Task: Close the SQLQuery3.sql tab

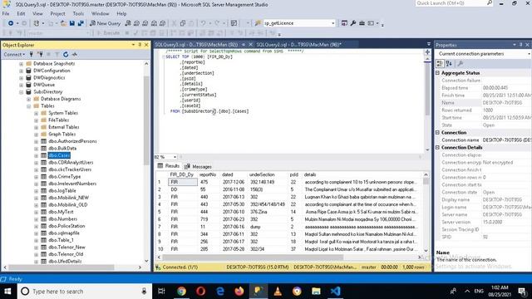Action: click(x=251, y=44)
